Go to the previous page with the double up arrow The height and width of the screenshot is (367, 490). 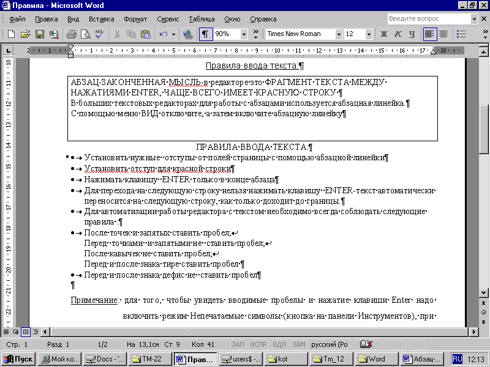point(484,303)
